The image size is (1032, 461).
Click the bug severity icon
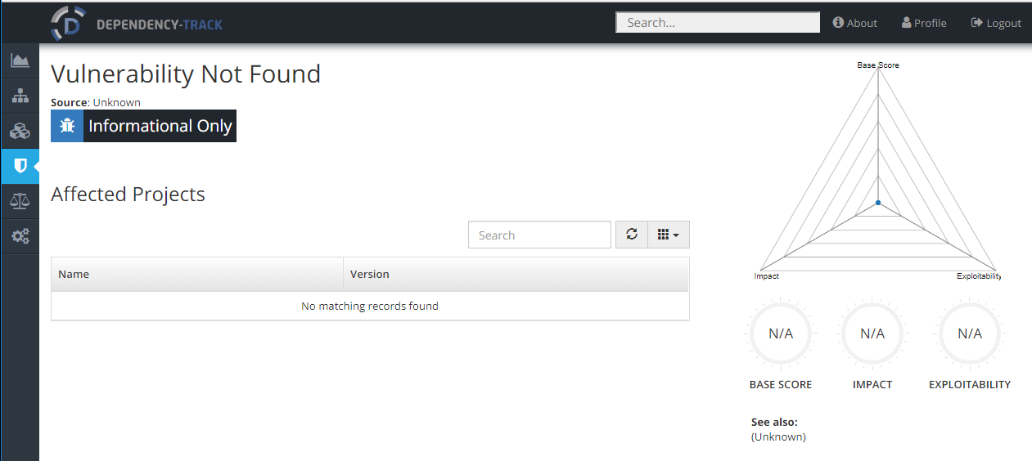[67, 126]
